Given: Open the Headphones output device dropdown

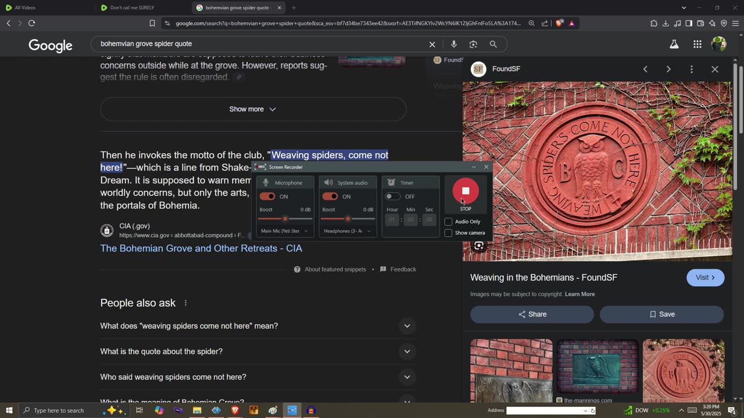Looking at the screenshot, I should (348, 231).
